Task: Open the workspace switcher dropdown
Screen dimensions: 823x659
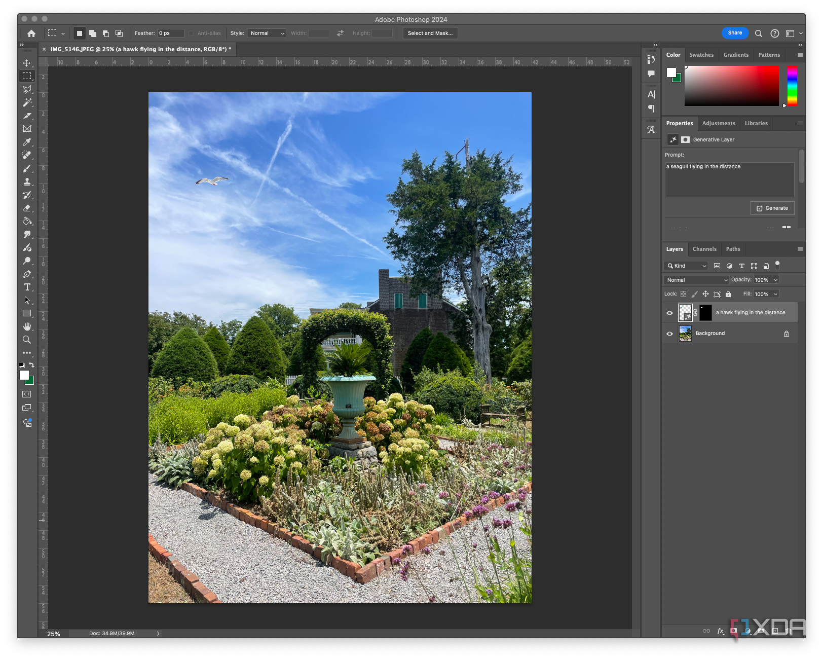Action: click(793, 33)
